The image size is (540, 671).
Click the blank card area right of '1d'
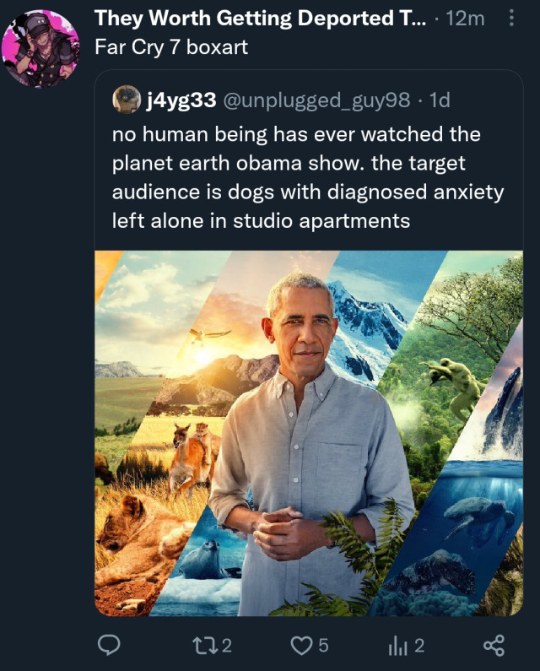(489, 101)
